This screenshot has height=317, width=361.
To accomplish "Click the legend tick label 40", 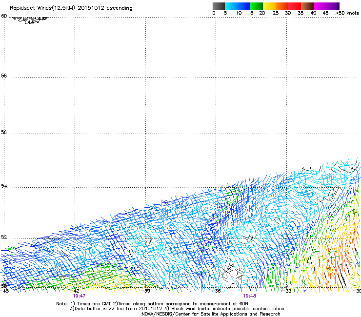I will tap(313, 13).
